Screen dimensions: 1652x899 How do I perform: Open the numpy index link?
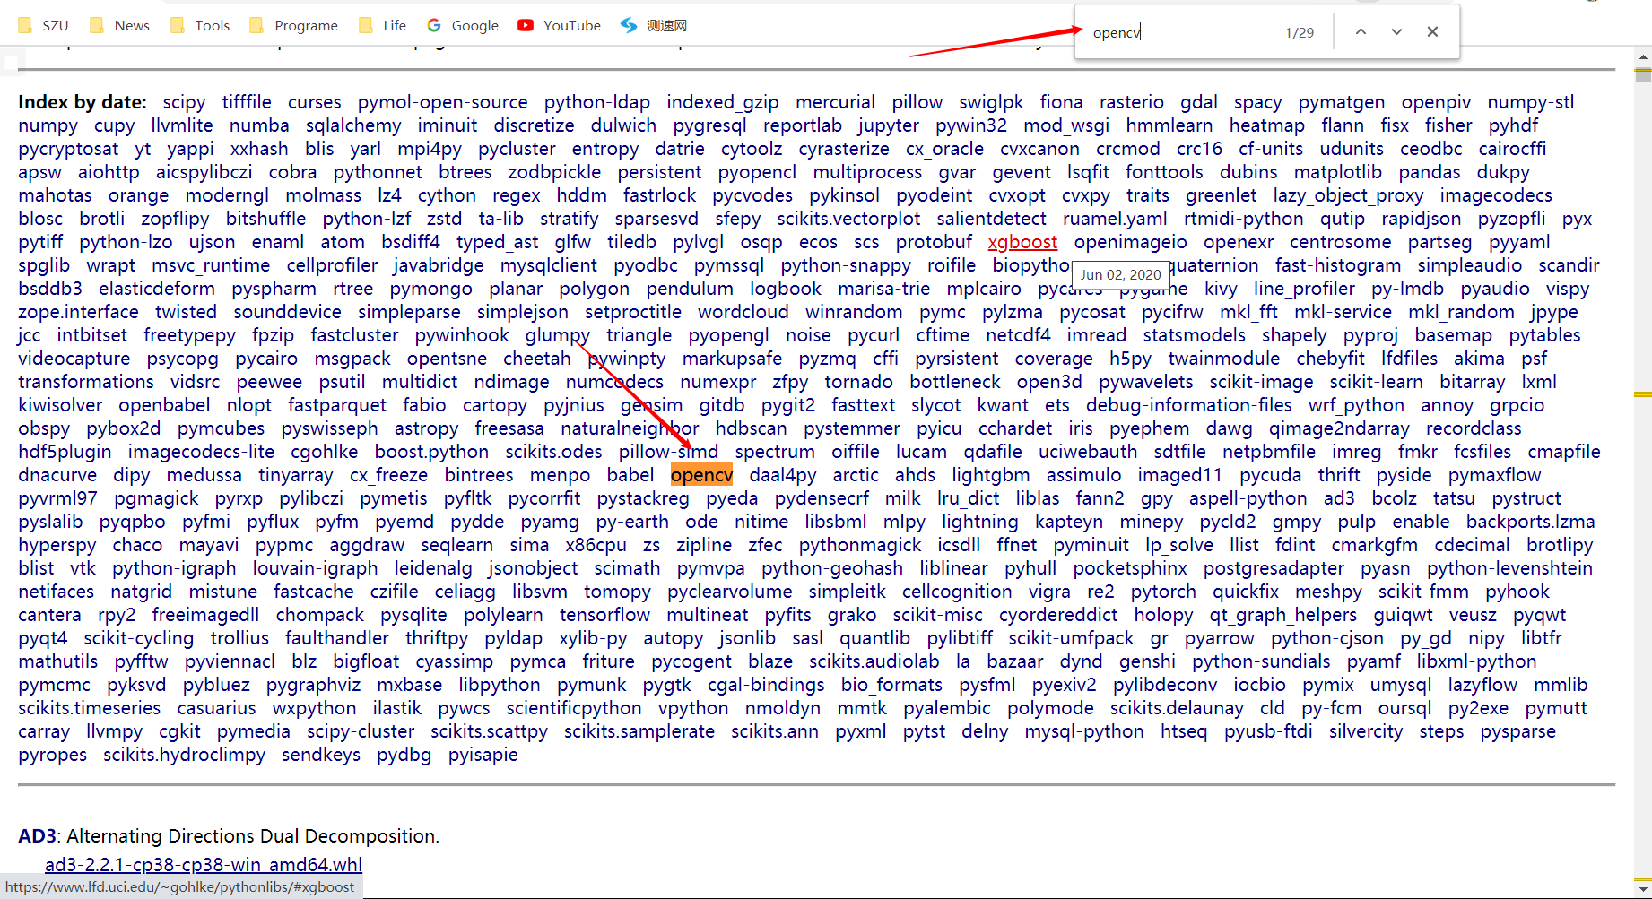coord(48,125)
